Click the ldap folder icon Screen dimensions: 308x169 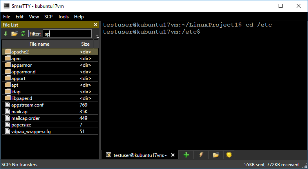tap(7, 91)
